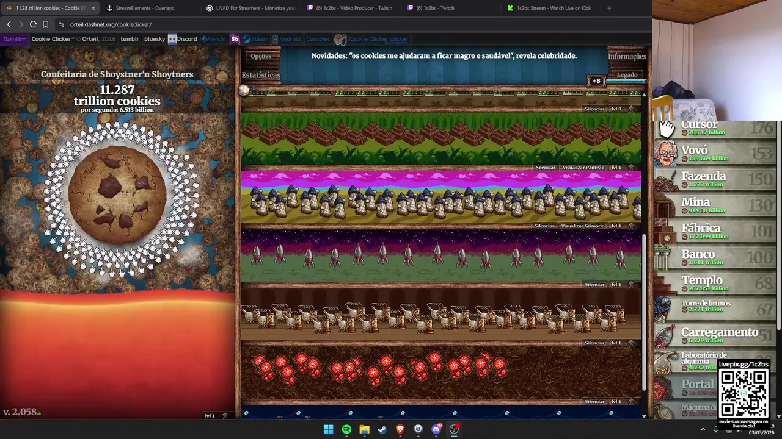Screen dimensions: 782x439
Task: Open Visualizar Grimório minigame
Action: (583, 226)
